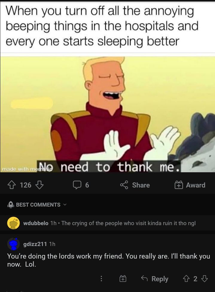
Task: Click wdubbelo's yellow avatar
Action: [13, 223]
